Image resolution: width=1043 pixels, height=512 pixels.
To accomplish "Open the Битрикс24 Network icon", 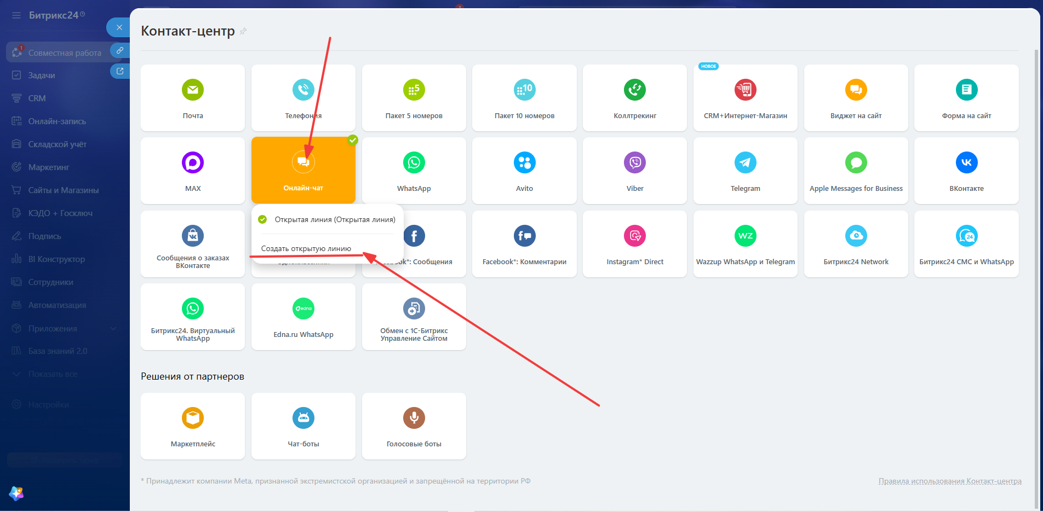I will [856, 236].
